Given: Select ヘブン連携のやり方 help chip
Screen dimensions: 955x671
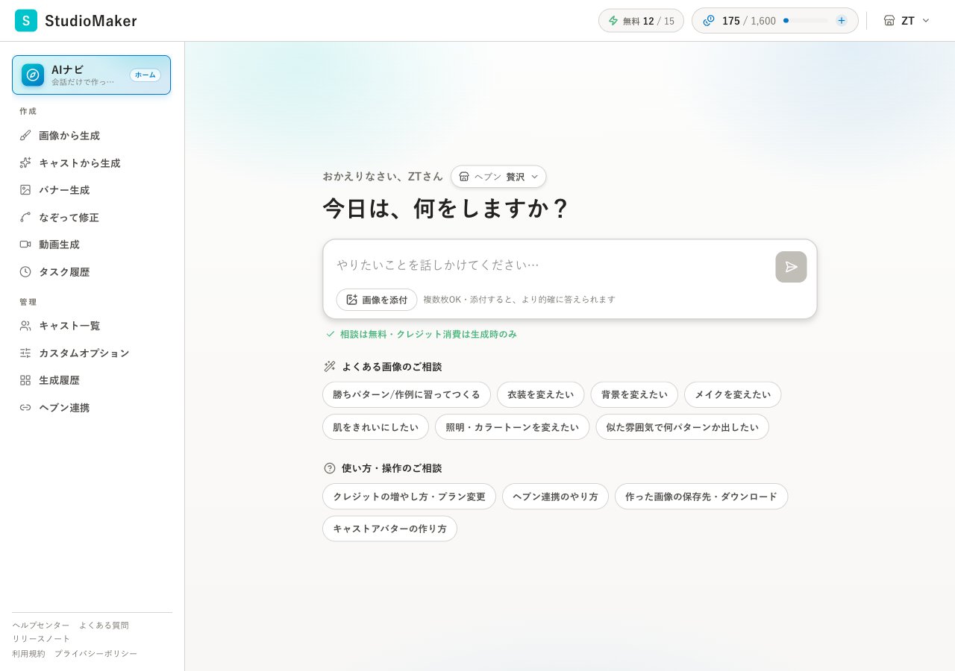Looking at the screenshot, I should click(555, 497).
